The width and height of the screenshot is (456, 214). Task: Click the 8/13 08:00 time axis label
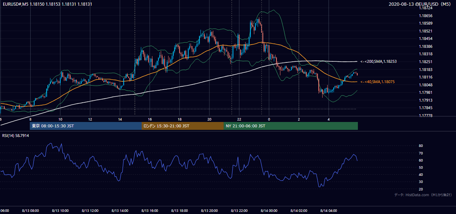pos(30,210)
